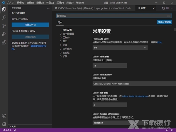This screenshot has width=176, height=132.
Task: Close the 设置 tab
Action: click(x=153, y=8)
